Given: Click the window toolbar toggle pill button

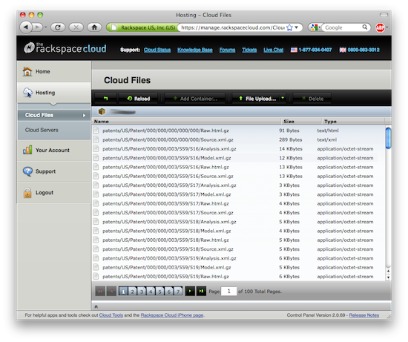Looking at the screenshot, I should (x=384, y=15).
